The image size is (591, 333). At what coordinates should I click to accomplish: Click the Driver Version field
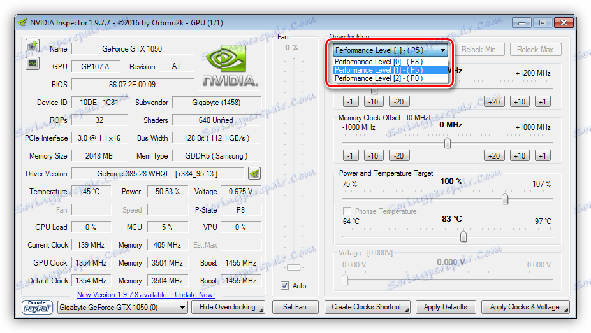(x=157, y=174)
